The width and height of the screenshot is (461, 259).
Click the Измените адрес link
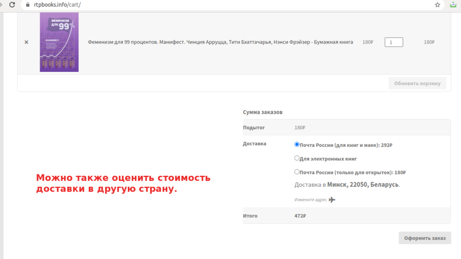click(x=311, y=200)
